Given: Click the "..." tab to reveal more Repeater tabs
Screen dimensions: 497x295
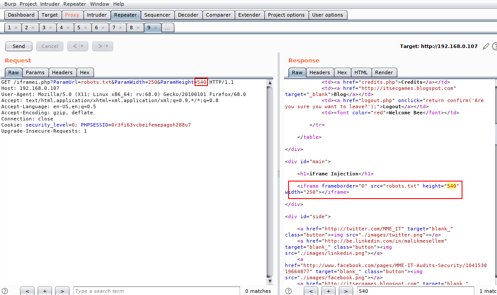Looking at the screenshot, I should [x=167, y=27].
